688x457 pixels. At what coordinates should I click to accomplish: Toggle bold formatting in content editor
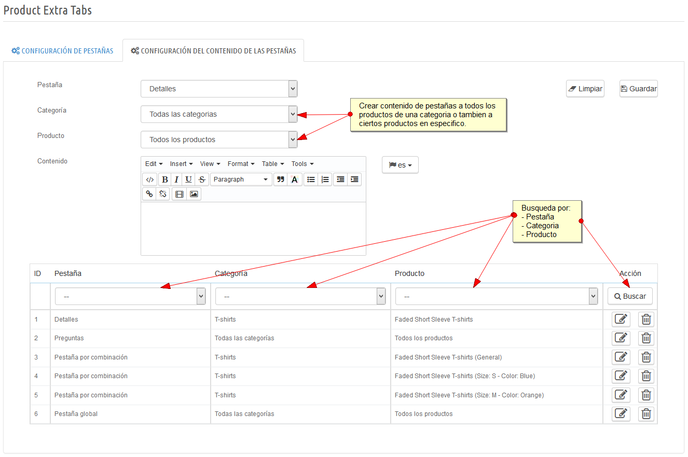[164, 179]
